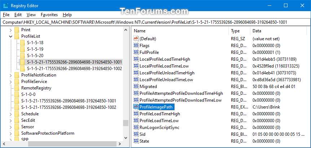Expand the Schedule key
The image size is (311, 148).
coord(10,114)
